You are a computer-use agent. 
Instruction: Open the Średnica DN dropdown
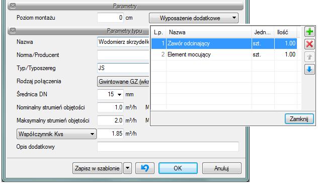click(119, 94)
